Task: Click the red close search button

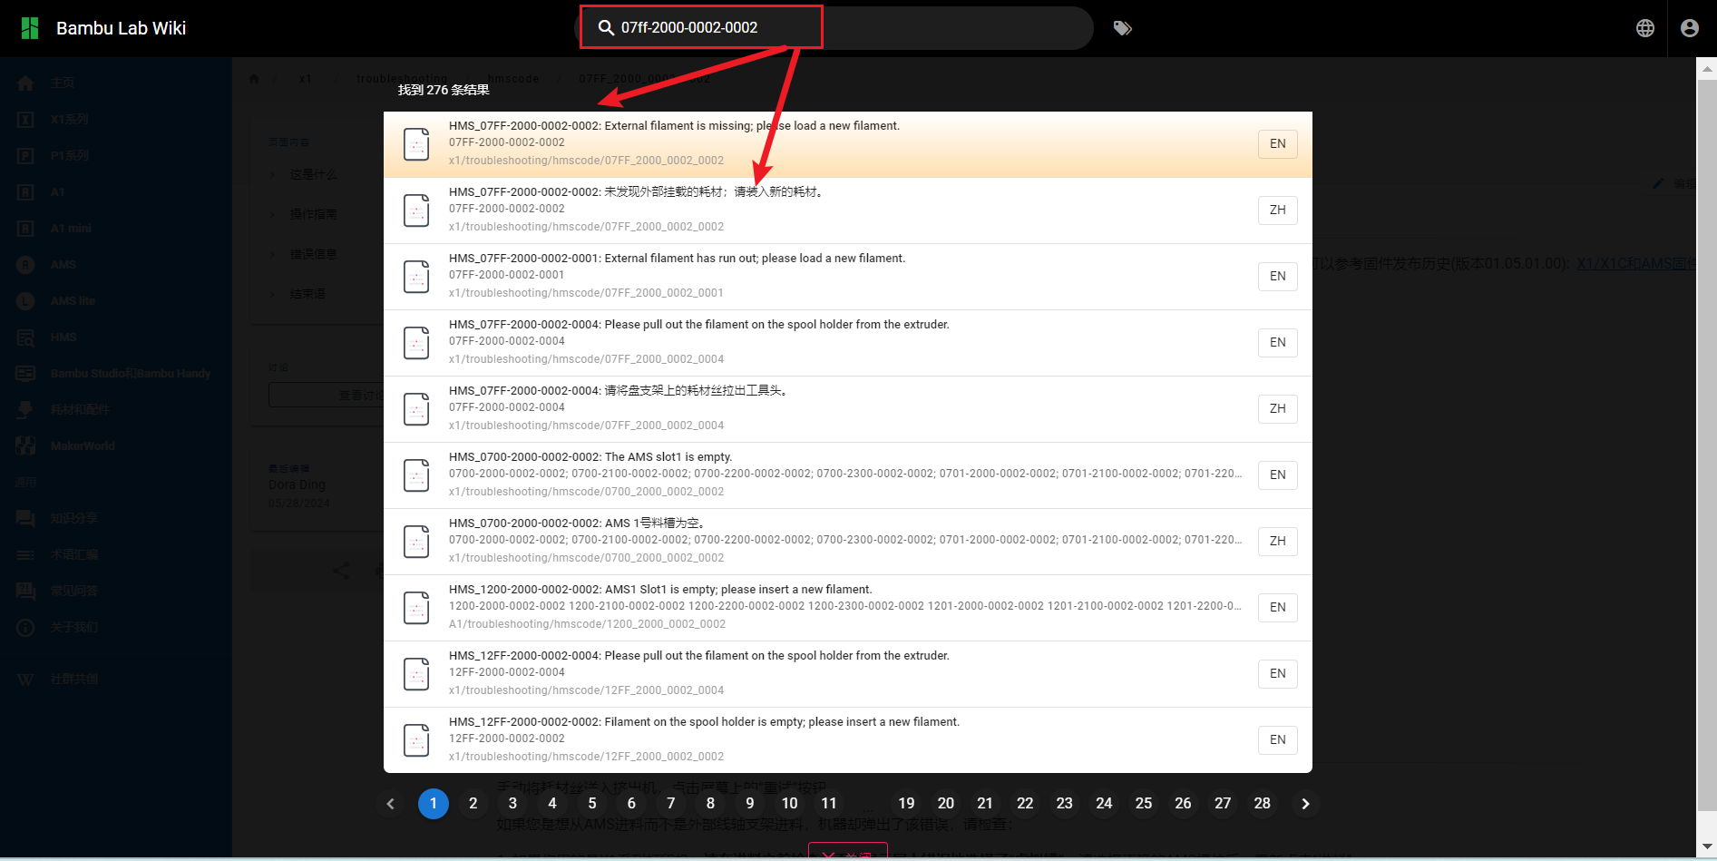Action: 848,854
